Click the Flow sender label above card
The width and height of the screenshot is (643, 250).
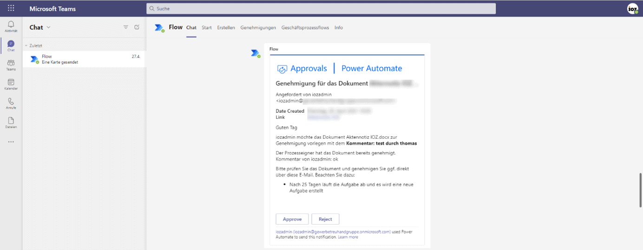pyautogui.click(x=274, y=49)
